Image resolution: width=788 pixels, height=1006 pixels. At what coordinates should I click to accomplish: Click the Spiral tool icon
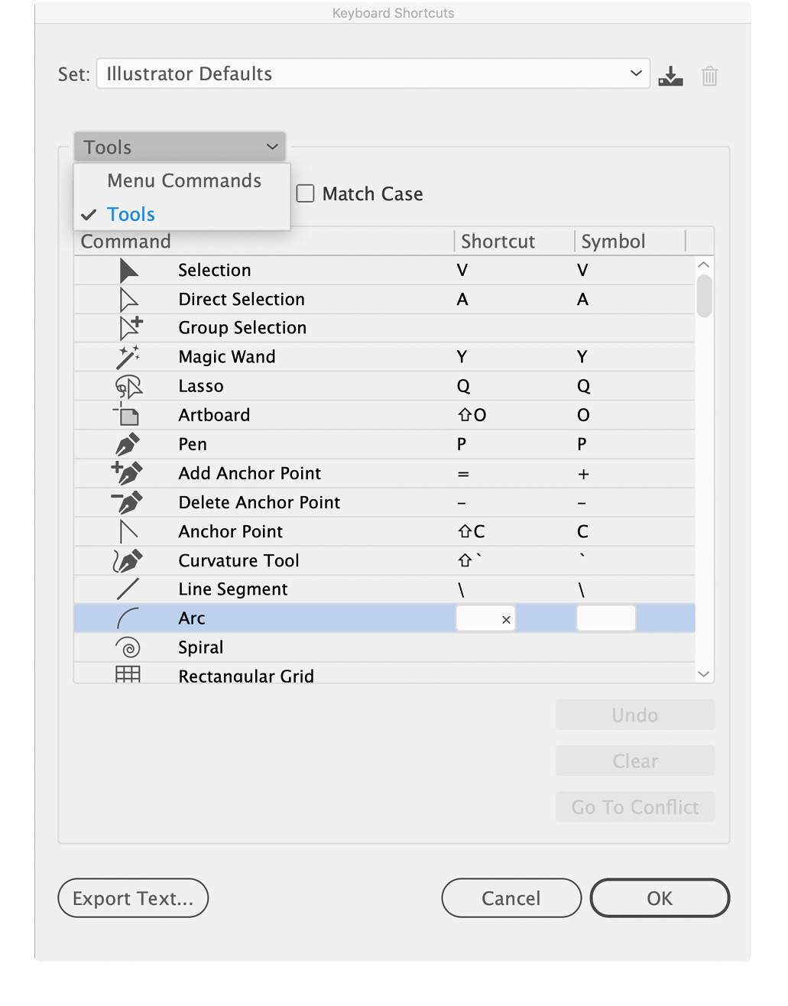coord(128,647)
